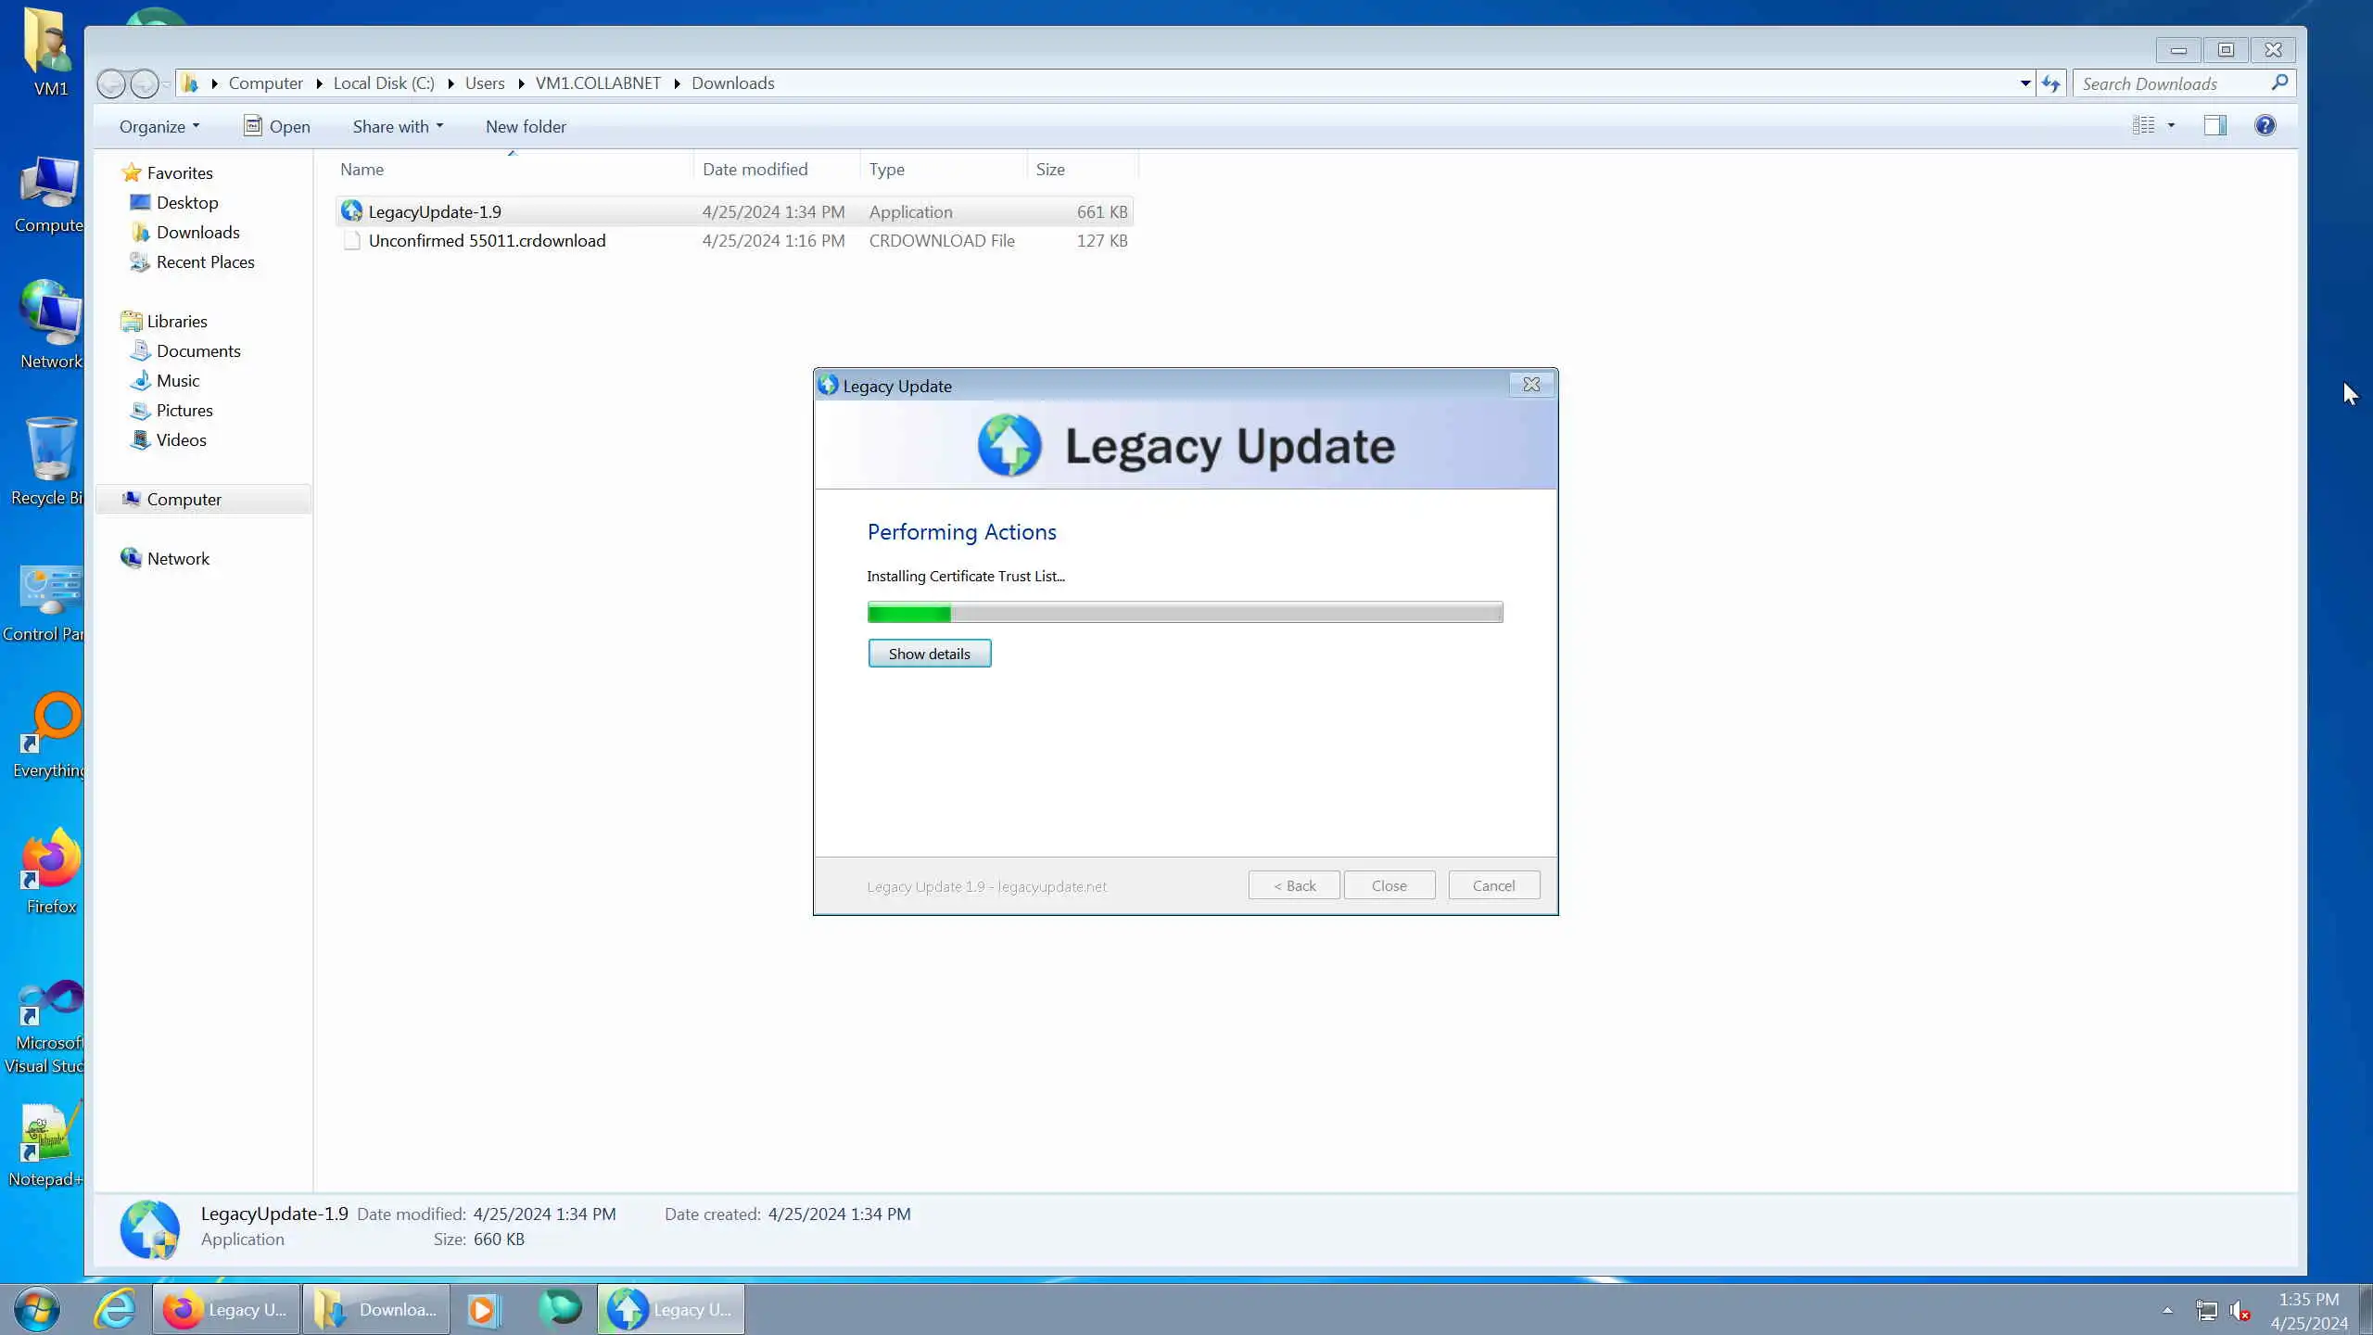Open Windows Media Player taskbar icon
This screenshot has width=2373, height=1335.
[x=483, y=1309]
